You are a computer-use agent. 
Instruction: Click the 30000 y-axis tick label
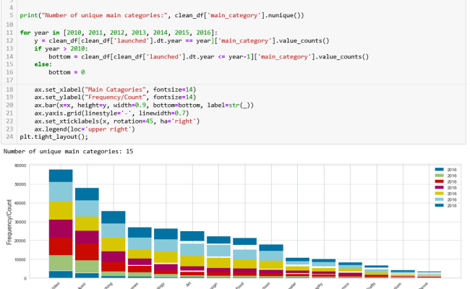coord(20,223)
